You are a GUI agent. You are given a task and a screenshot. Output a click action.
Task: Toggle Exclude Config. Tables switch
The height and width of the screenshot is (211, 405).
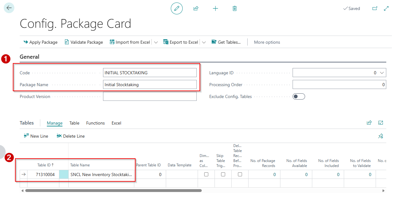(299, 96)
